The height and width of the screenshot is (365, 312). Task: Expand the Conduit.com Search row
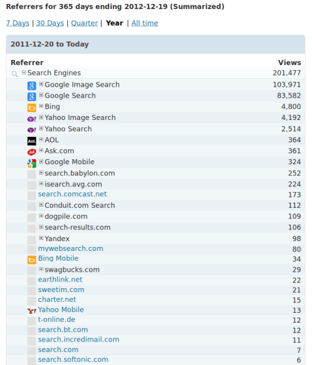41,205
